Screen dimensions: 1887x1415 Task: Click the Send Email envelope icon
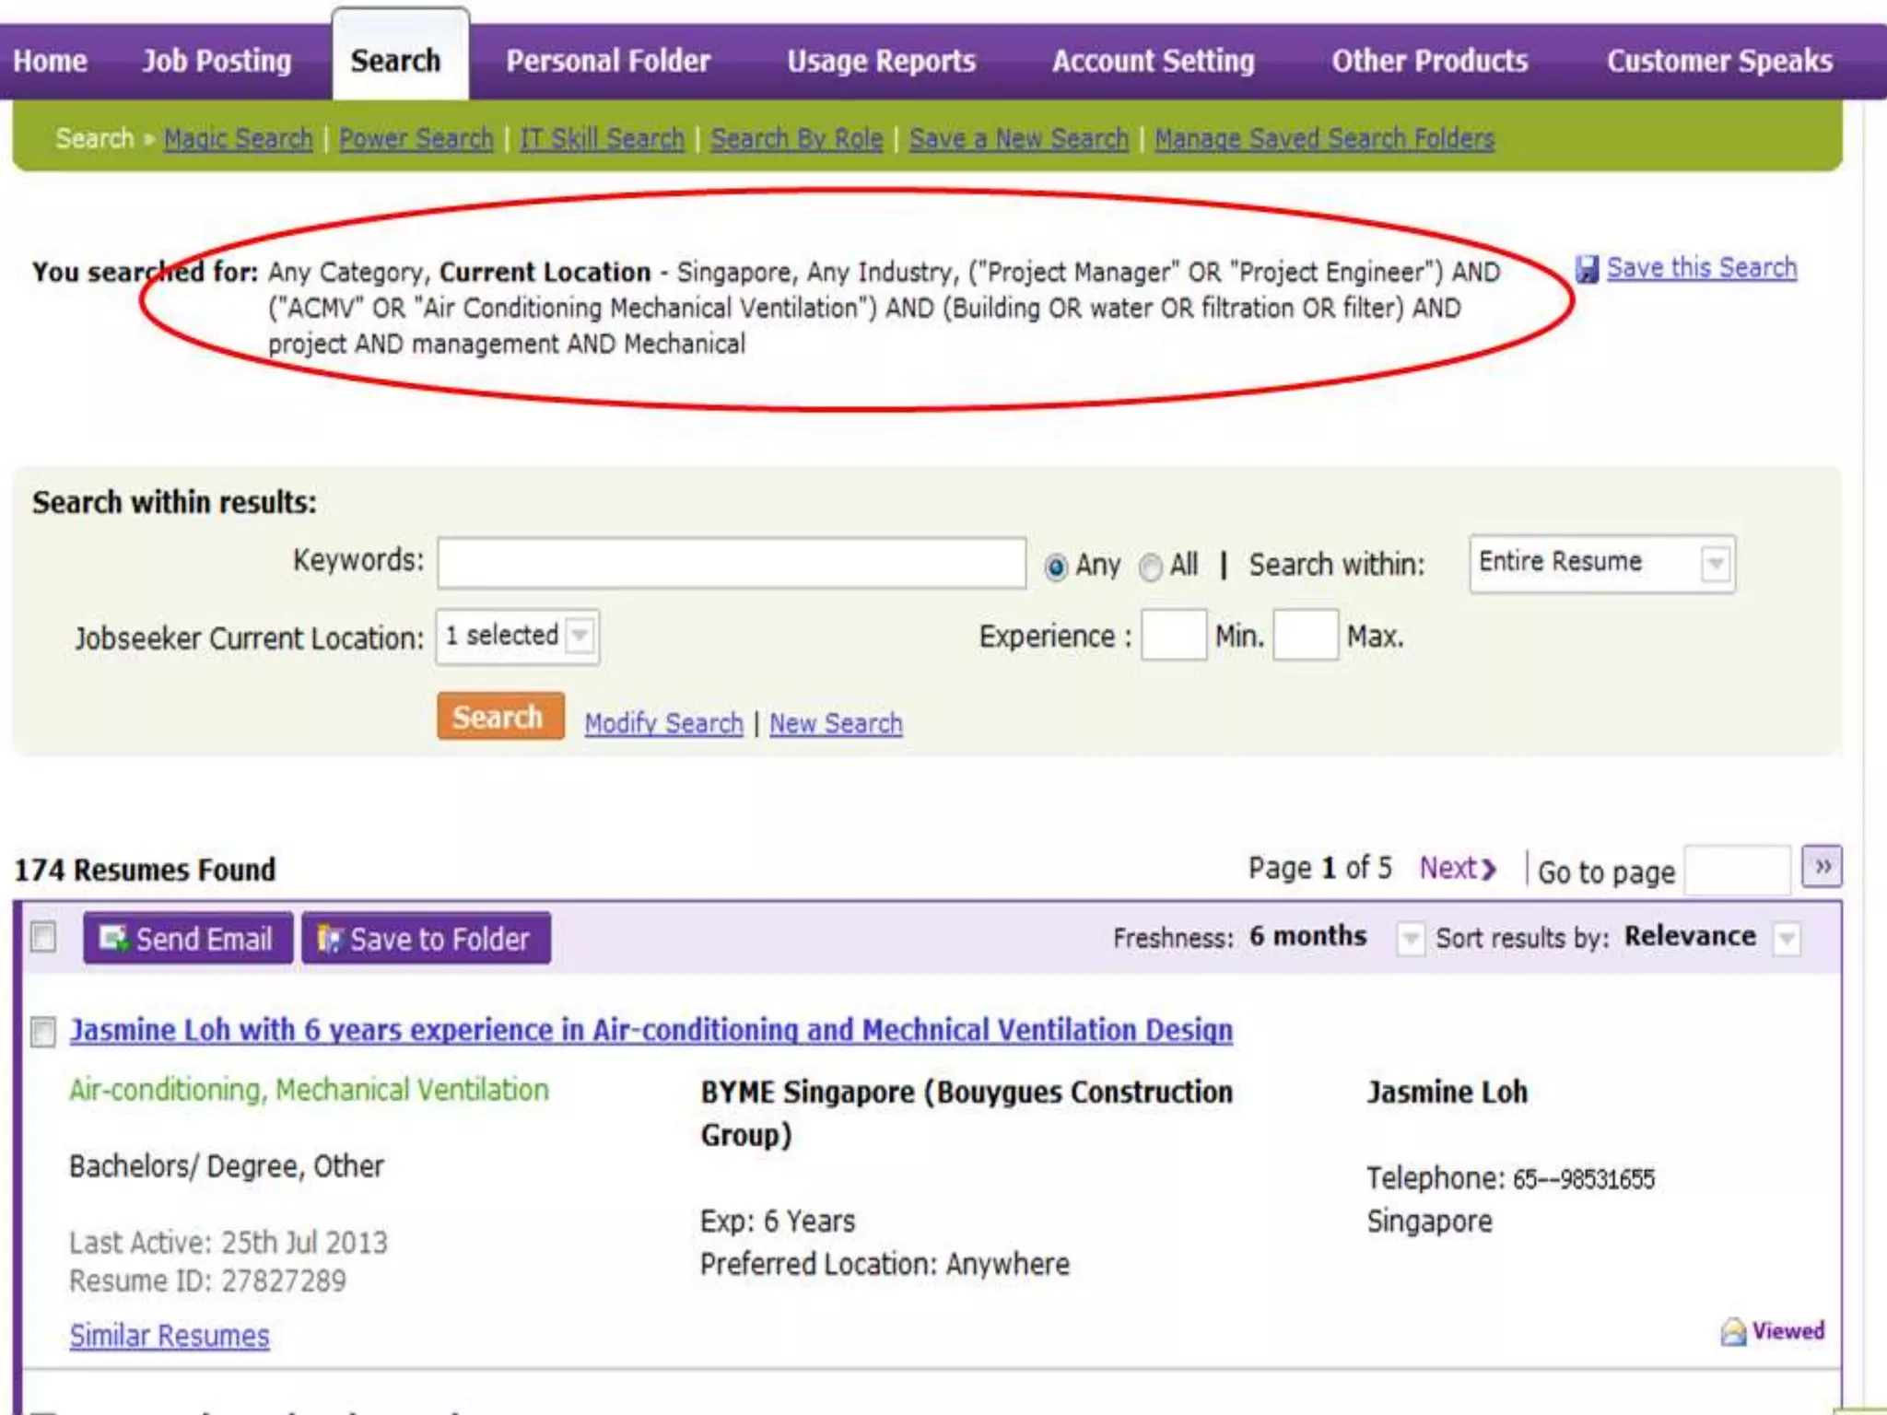(x=113, y=939)
